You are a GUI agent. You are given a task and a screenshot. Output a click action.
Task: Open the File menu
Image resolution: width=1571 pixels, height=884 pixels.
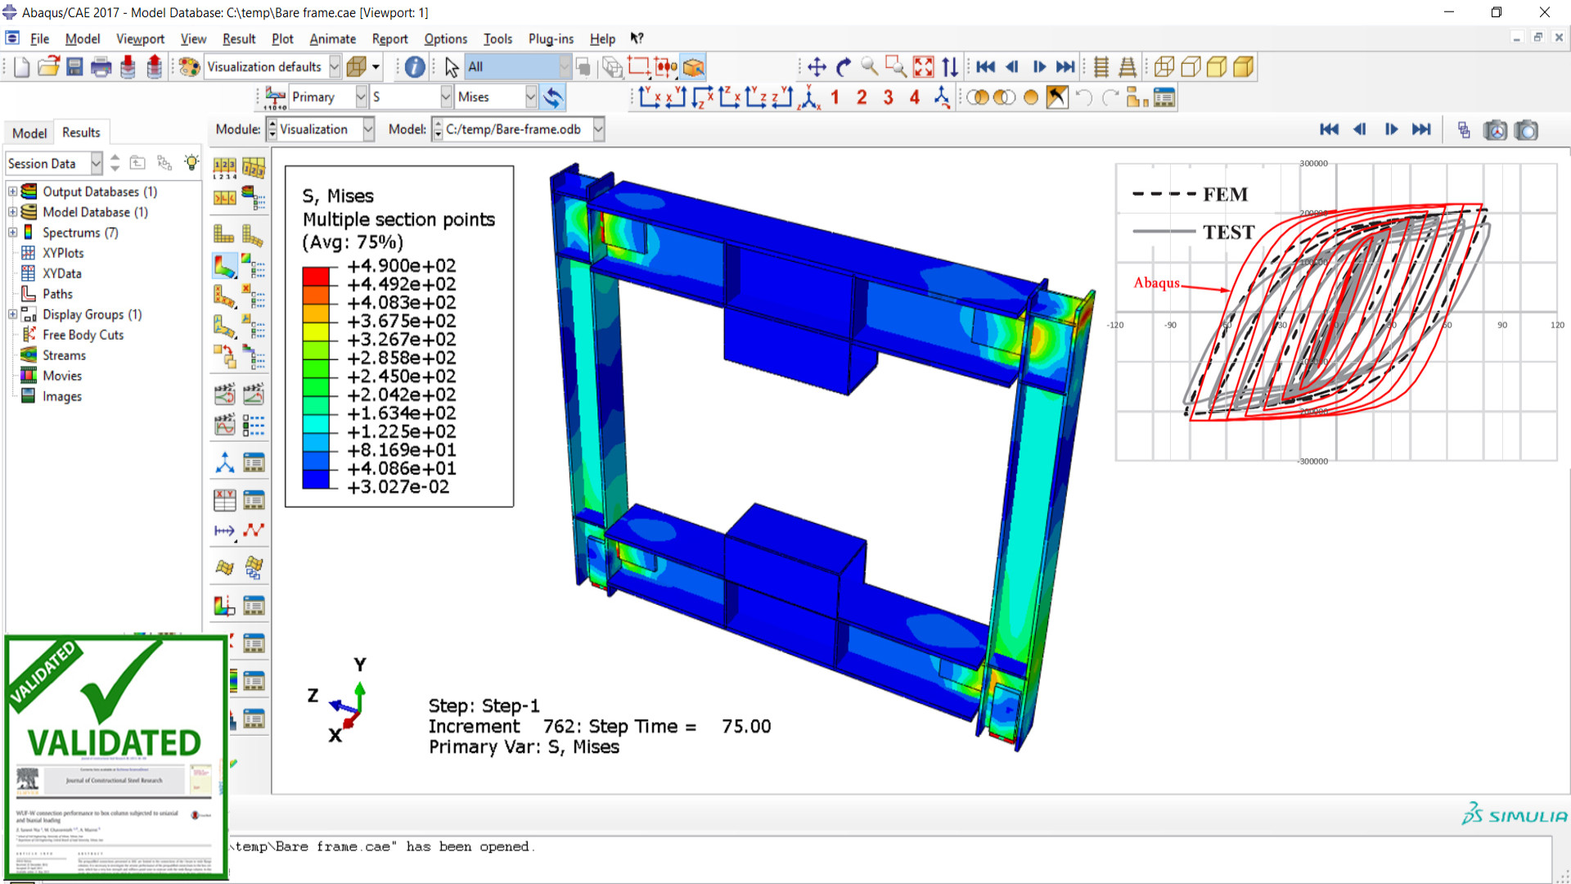click(x=39, y=38)
